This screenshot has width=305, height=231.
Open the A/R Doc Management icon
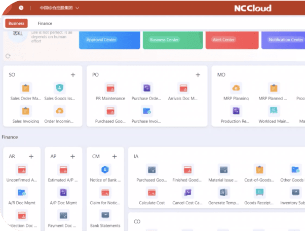pos(22,192)
